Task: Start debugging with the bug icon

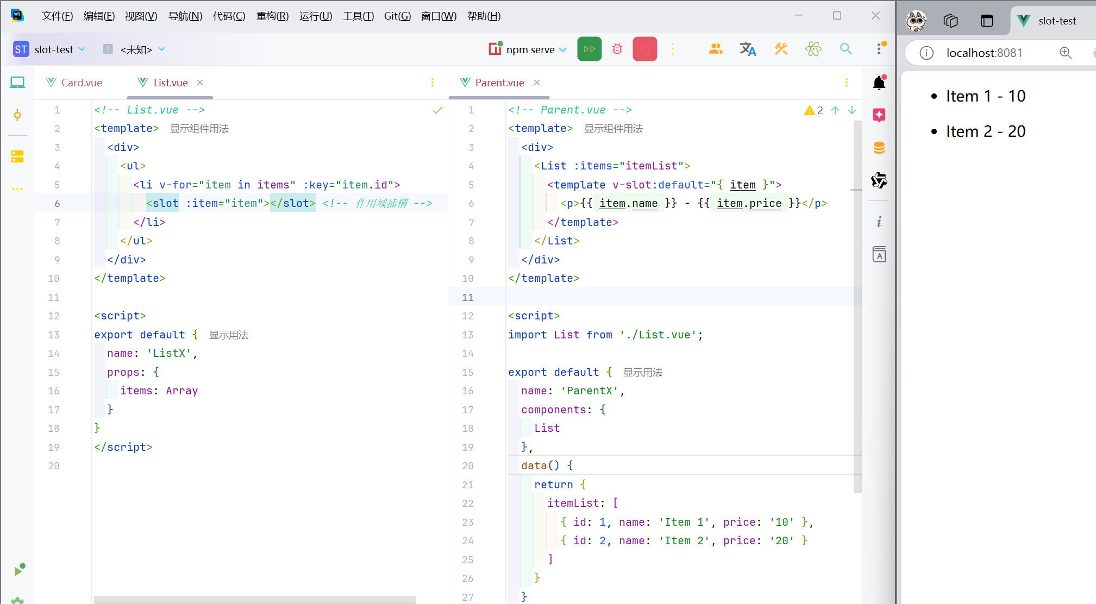Action: 617,49
